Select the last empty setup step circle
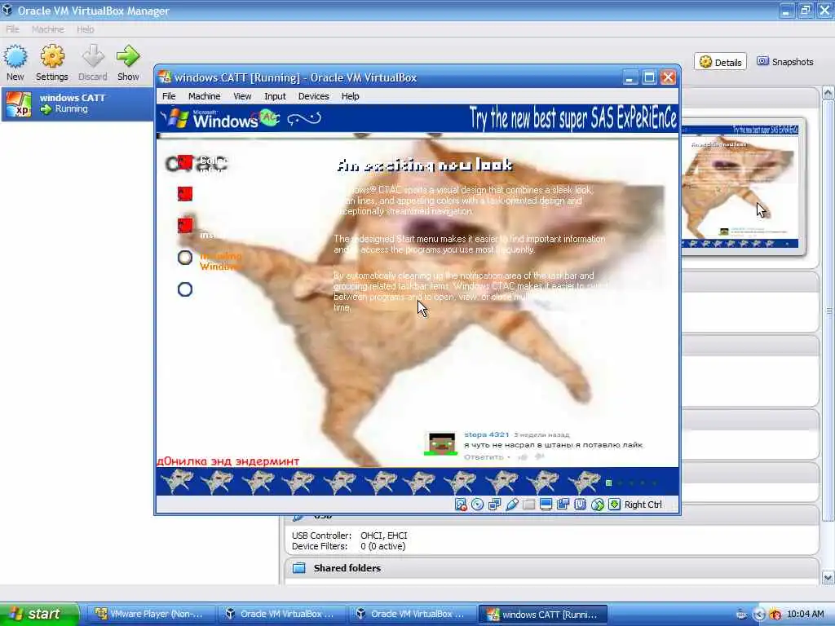 [x=185, y=289]
